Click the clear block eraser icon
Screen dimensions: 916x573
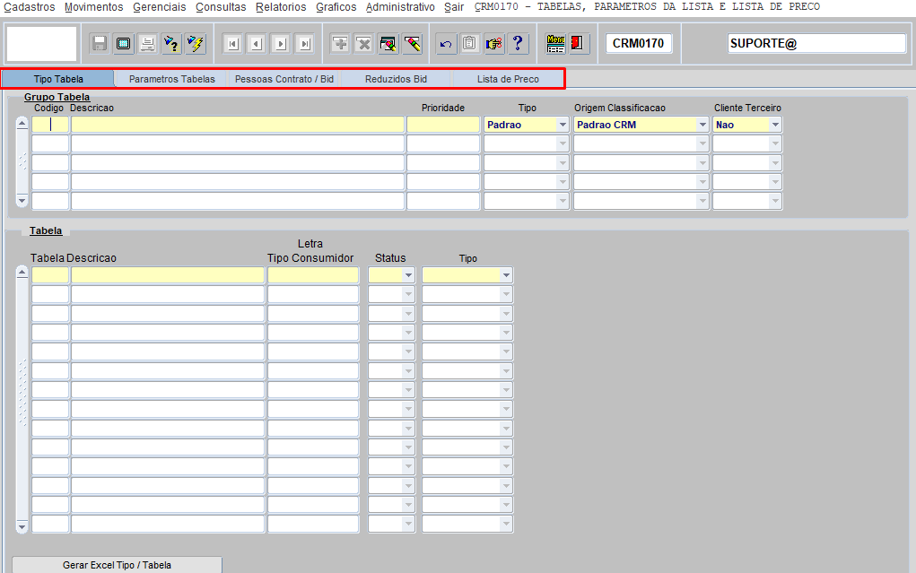(388, 44)
